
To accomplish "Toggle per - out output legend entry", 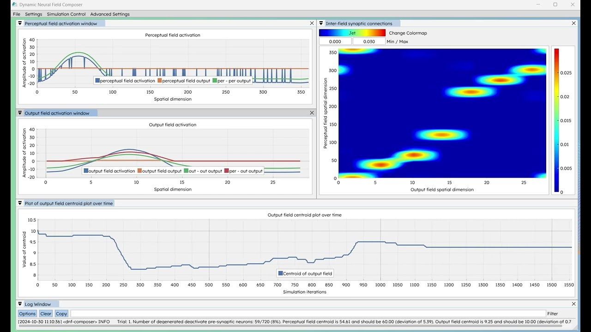I will pos(243,171).
